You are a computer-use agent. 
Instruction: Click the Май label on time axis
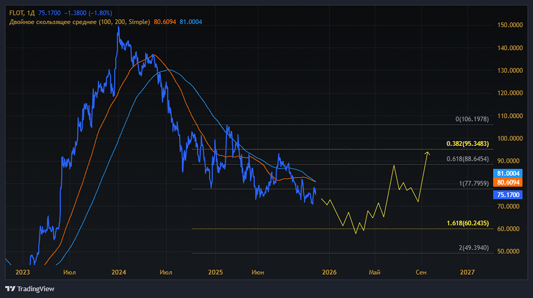click(375, 272)
